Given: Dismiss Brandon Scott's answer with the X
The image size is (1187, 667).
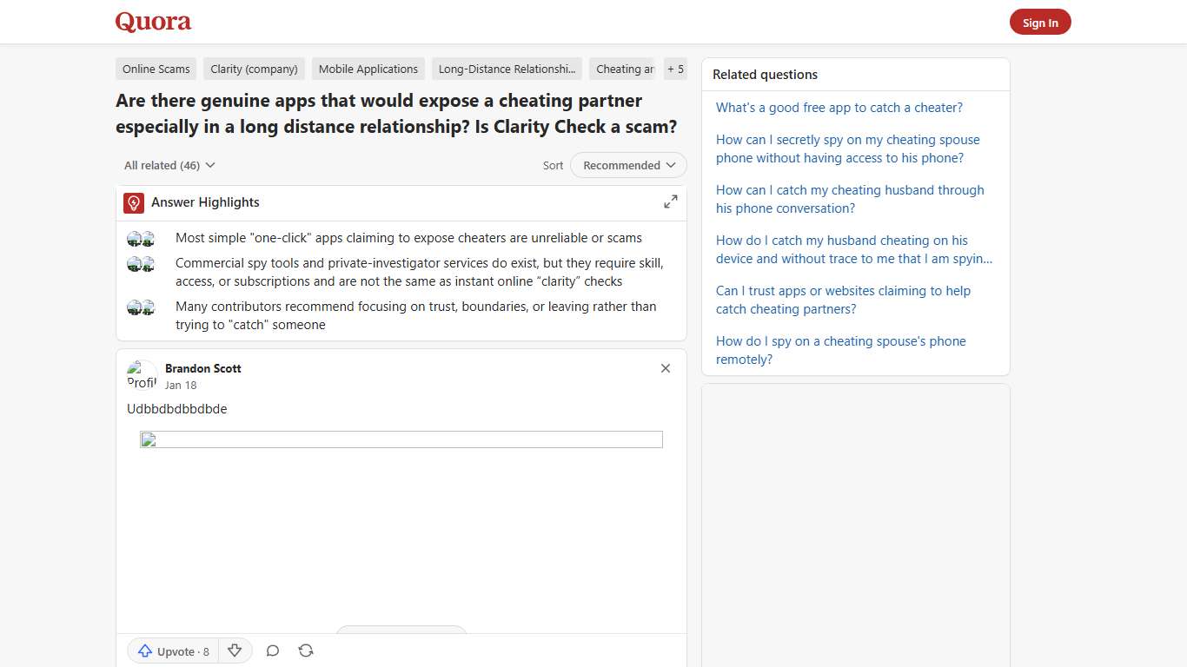Looking at the screenshot, I should point(666,368).
